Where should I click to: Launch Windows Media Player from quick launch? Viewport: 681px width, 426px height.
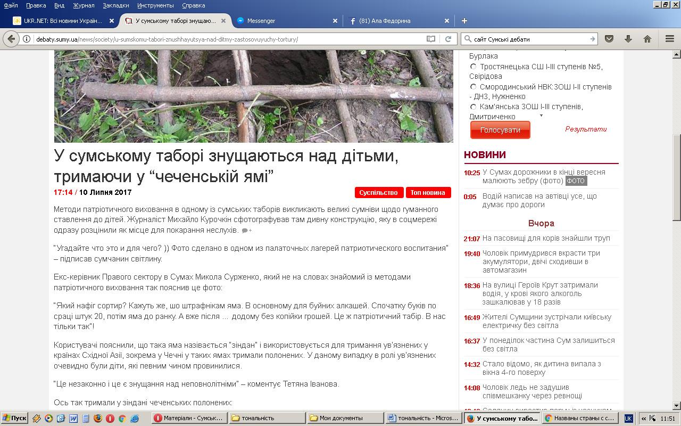click(49, 418)
